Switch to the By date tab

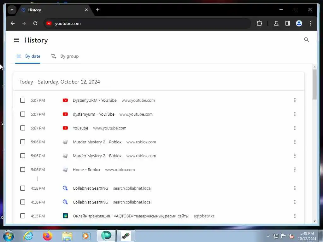[x=28, y=56]
